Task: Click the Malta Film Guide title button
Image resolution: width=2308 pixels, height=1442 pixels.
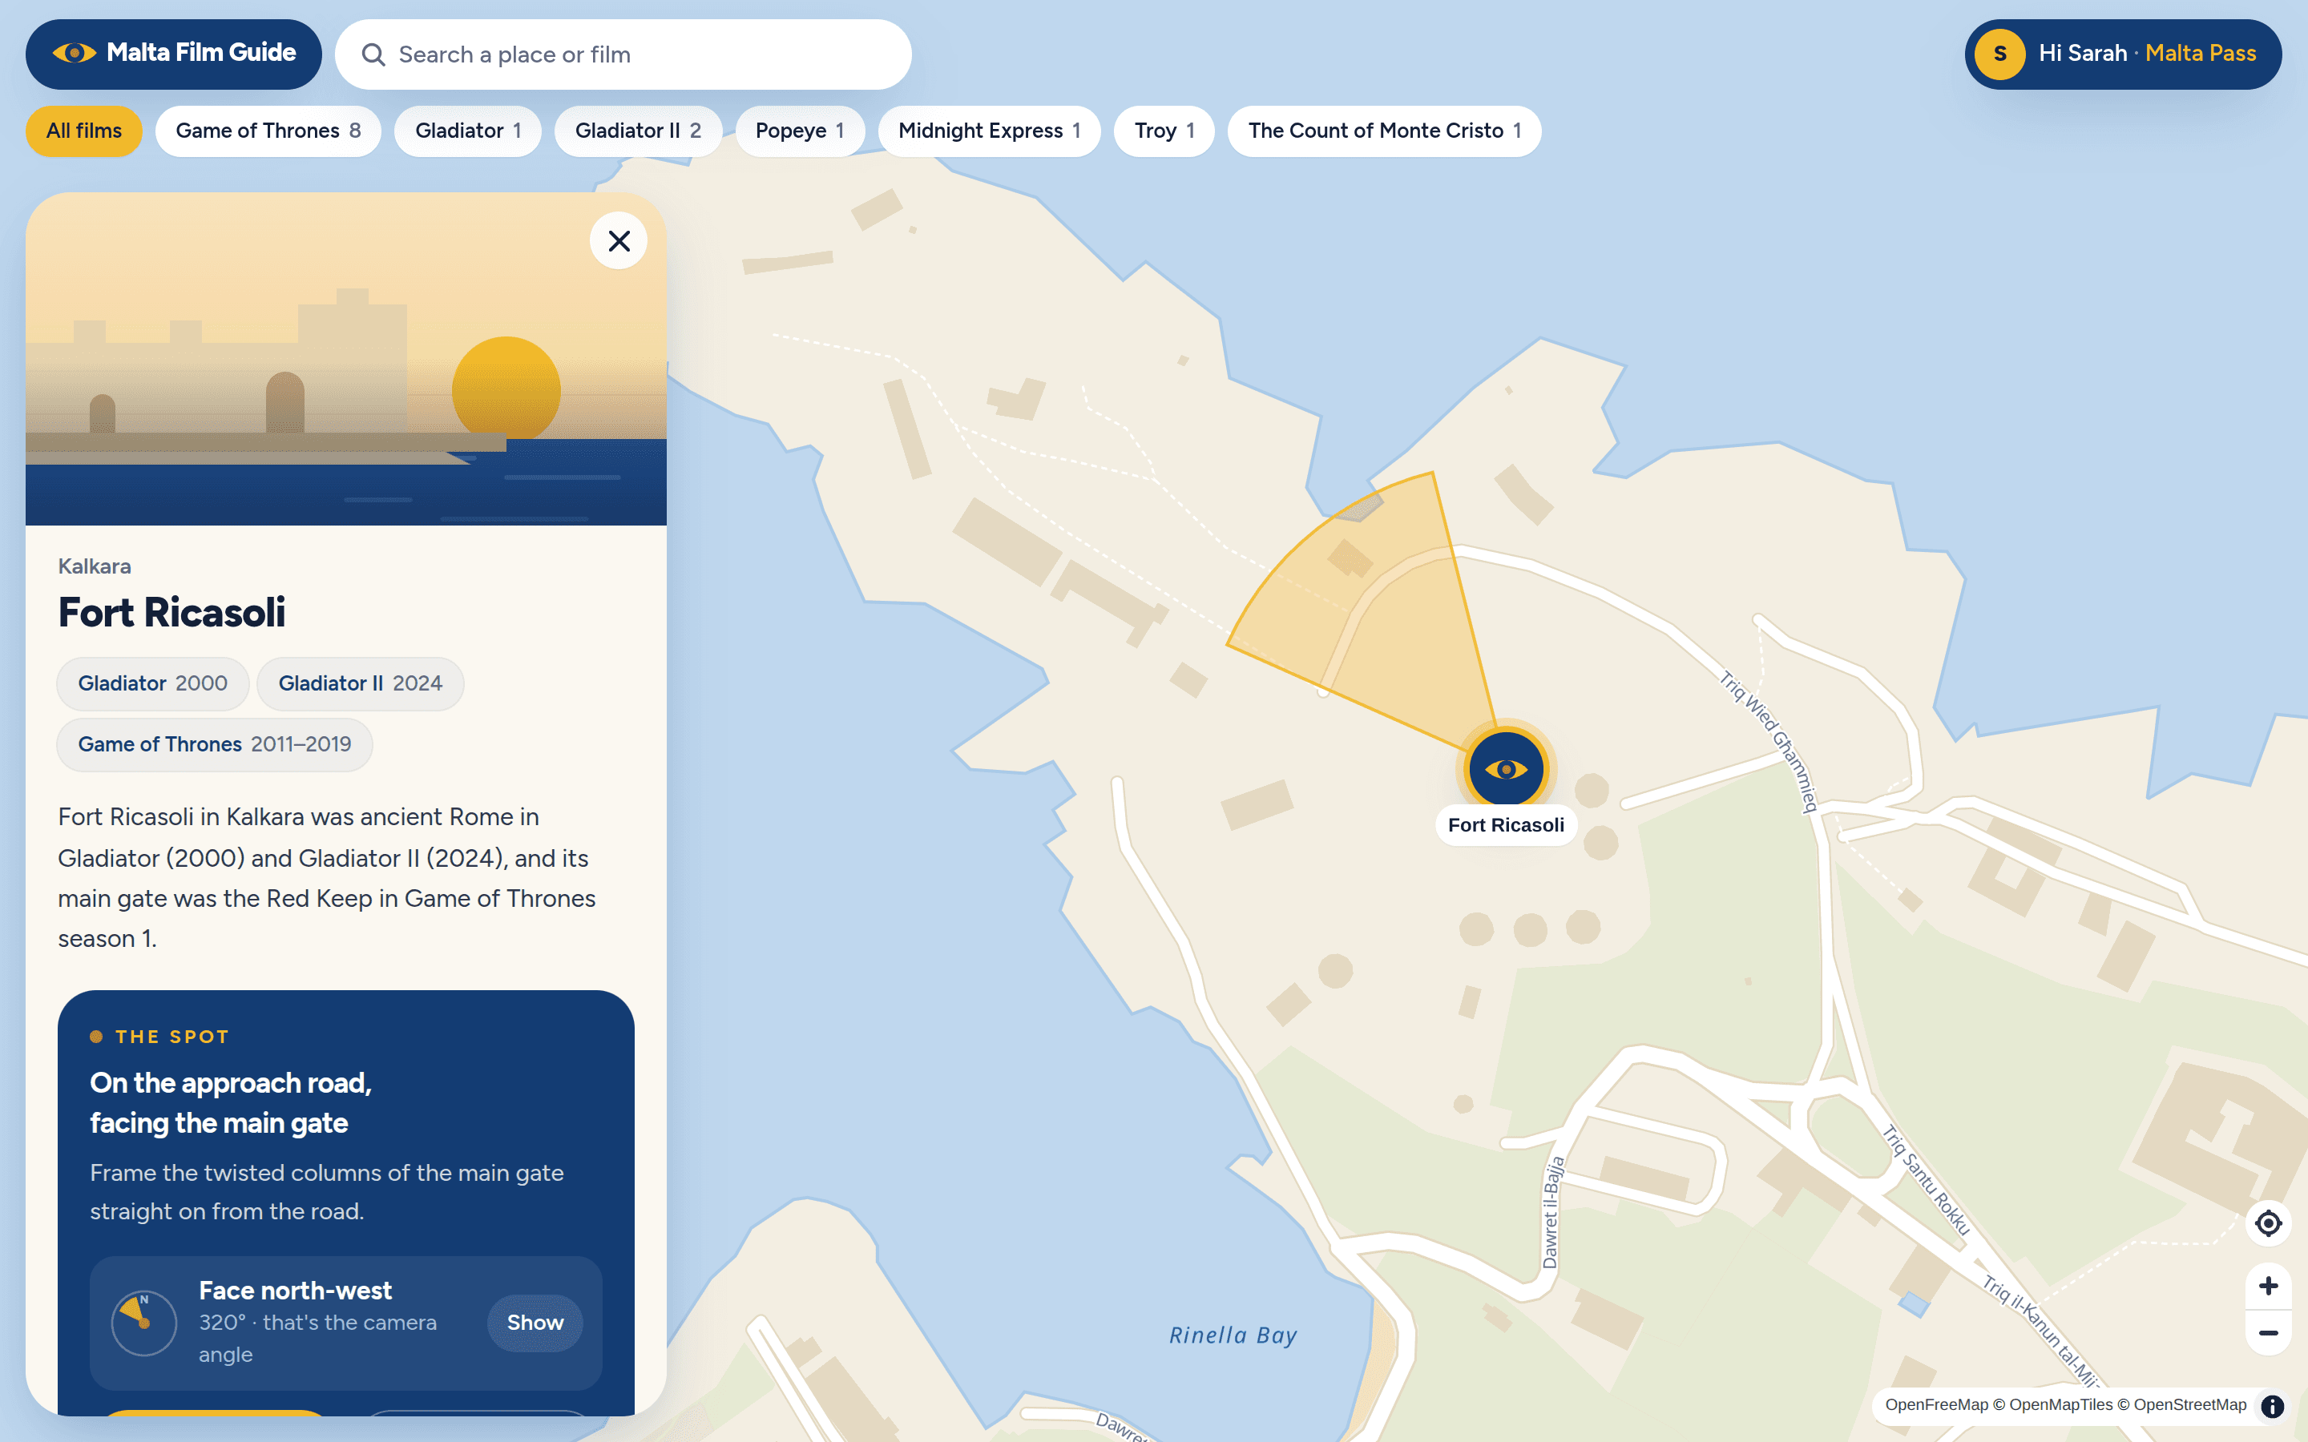Action: click(174, 54)
